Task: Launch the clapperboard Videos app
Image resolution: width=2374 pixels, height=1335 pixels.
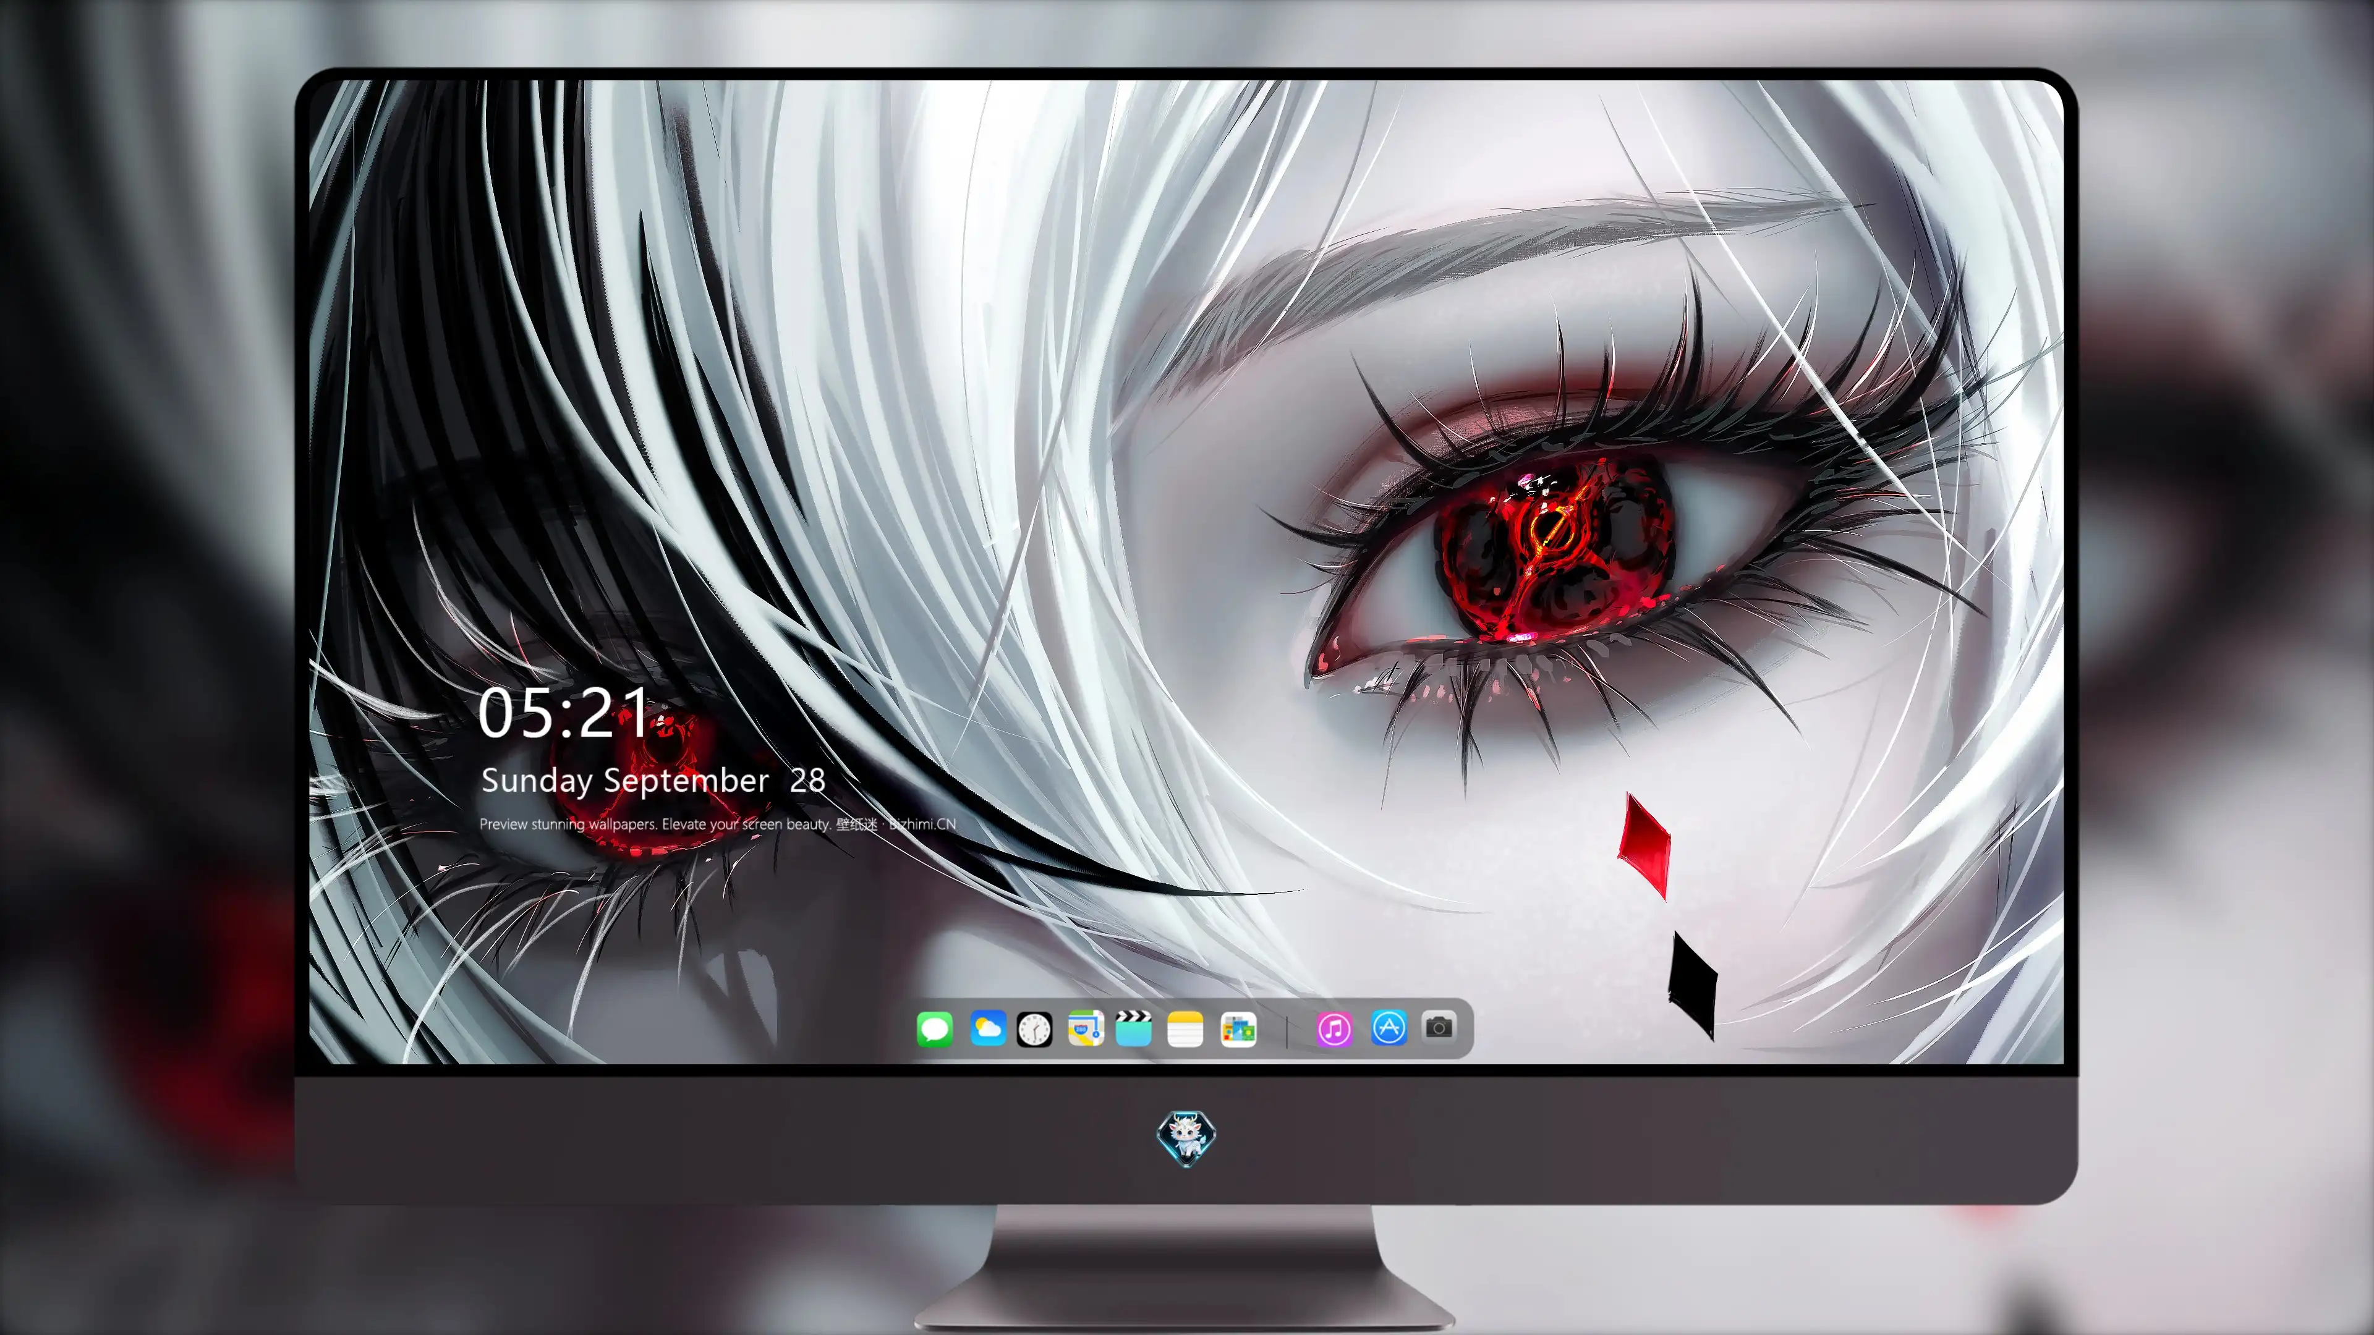Action: point(1134,1028)
